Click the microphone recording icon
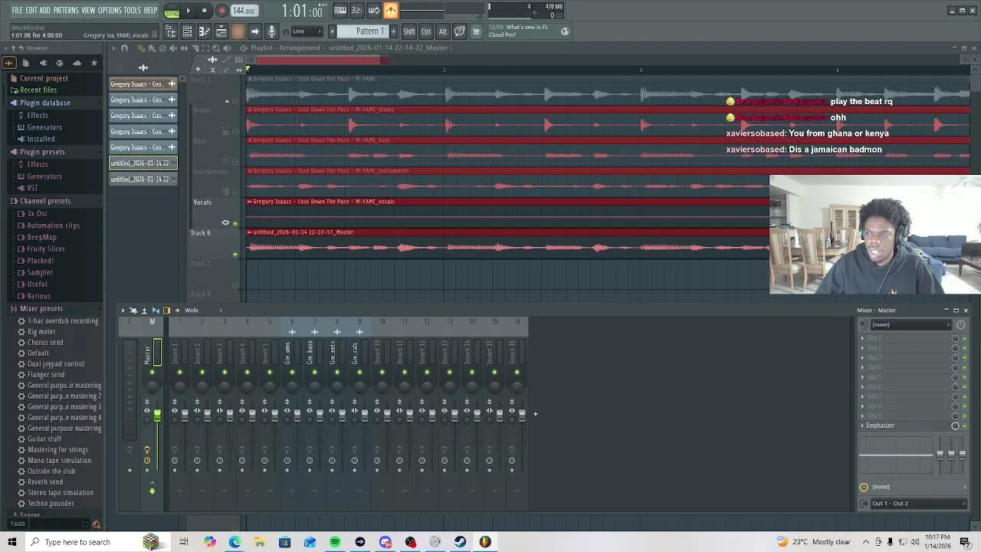Viewport: 981px width, 552px height. tap(271, 31)
